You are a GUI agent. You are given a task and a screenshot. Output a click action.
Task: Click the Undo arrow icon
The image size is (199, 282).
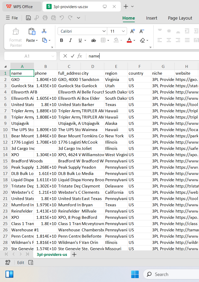click(62, 18)
